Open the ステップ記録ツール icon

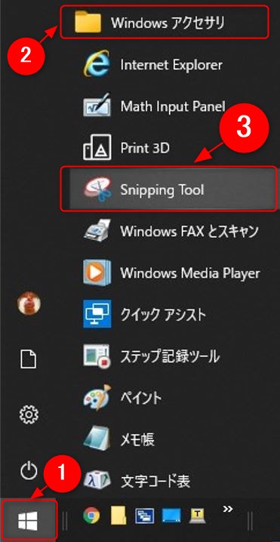(x=97, y=356)
